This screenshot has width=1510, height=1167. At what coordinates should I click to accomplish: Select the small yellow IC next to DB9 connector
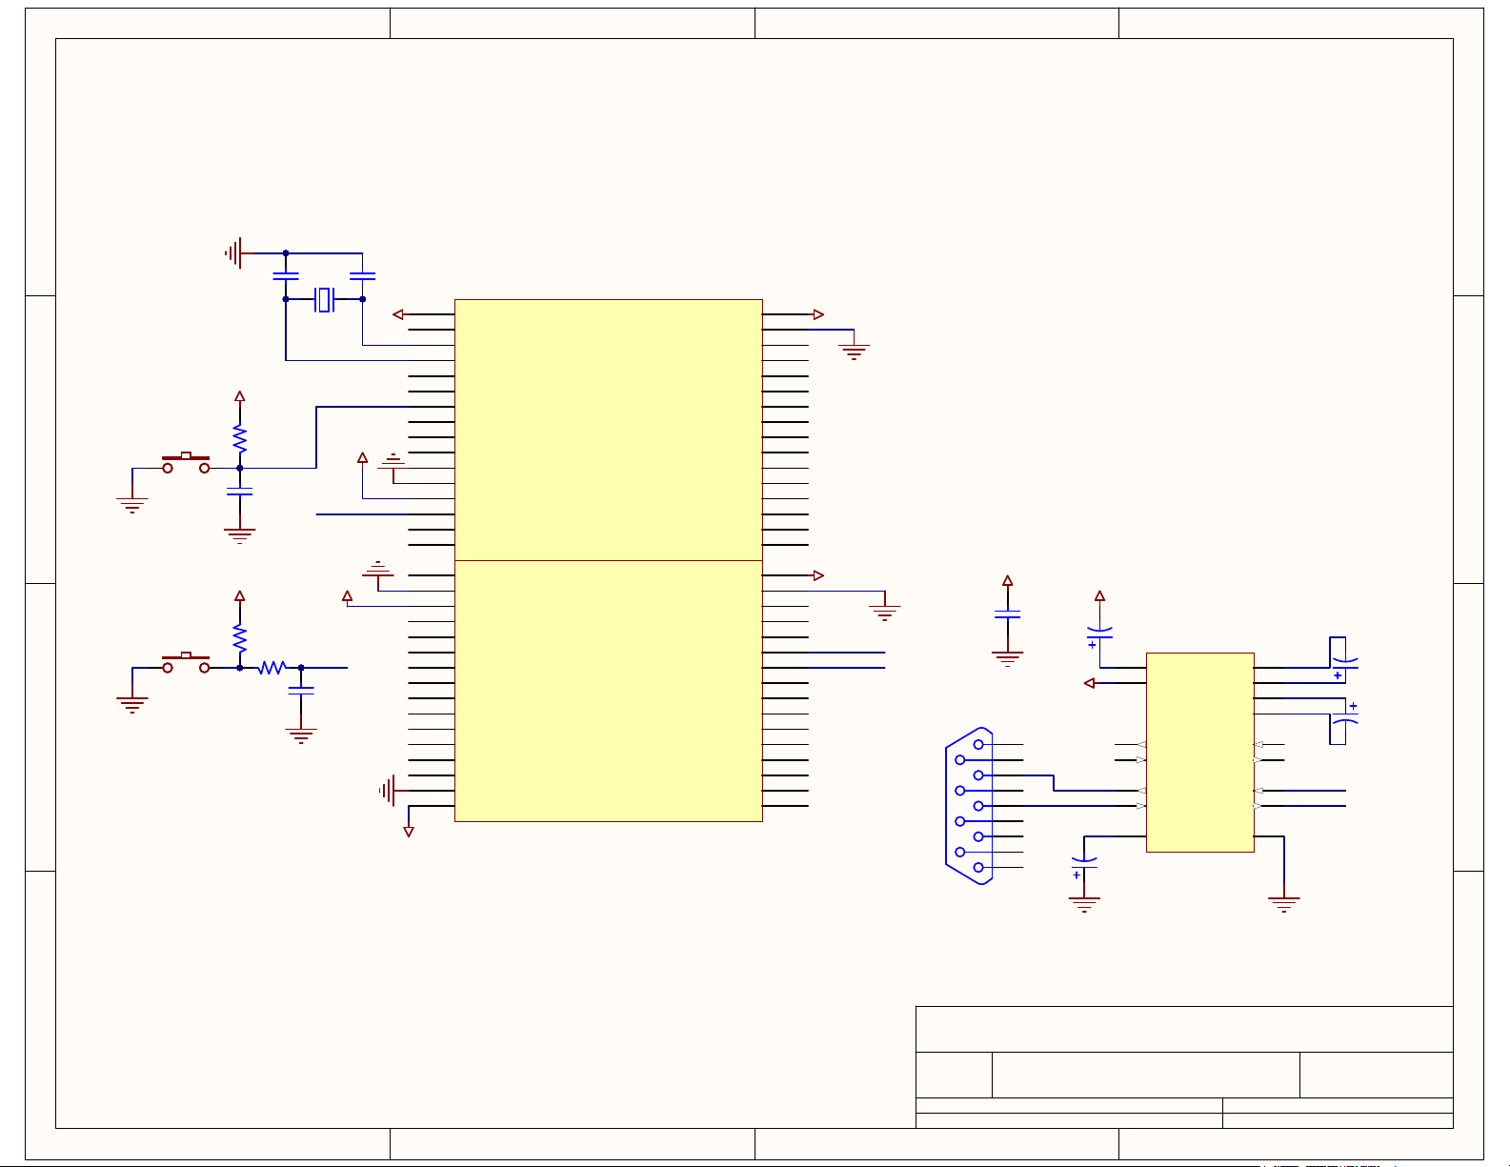(1199, 753)
